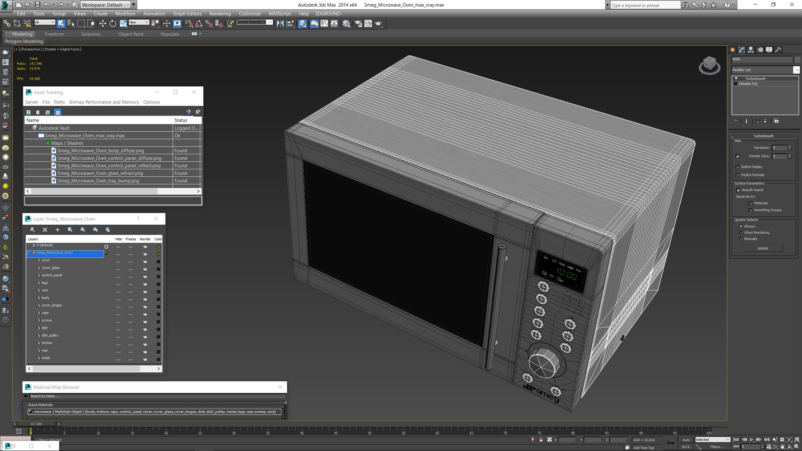Toggle the Render Iters checkbox
Image resolution: width=802 pixels, height=451 pixels.
[x=738, y=157]
